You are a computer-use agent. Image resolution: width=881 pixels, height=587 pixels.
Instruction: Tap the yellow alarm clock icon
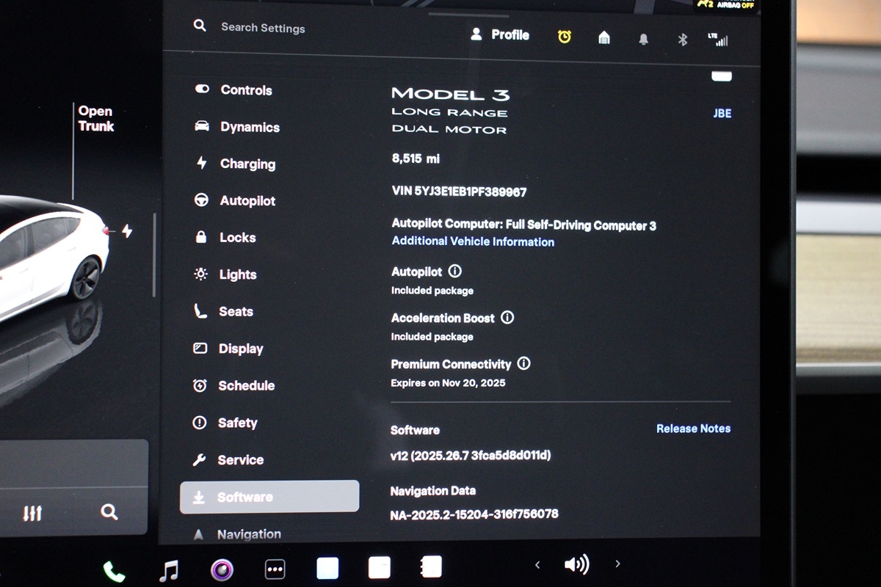point(564,37)
